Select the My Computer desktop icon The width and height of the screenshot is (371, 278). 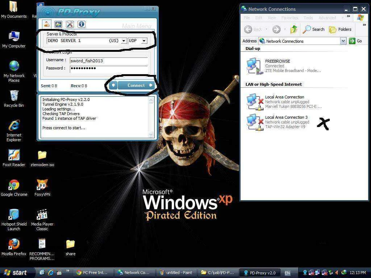[x=14, y=39]
